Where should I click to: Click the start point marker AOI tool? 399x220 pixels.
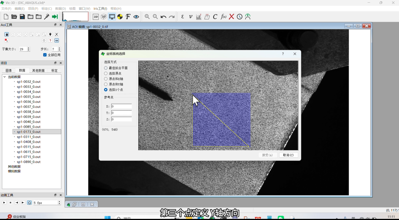coord(50,34)
